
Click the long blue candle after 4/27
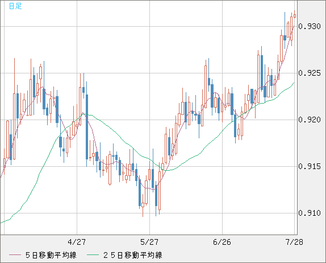coord(87,127)
